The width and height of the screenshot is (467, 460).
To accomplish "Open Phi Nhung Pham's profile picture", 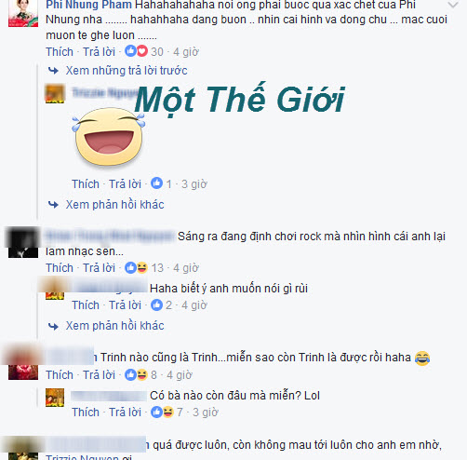I will [23, 14].
